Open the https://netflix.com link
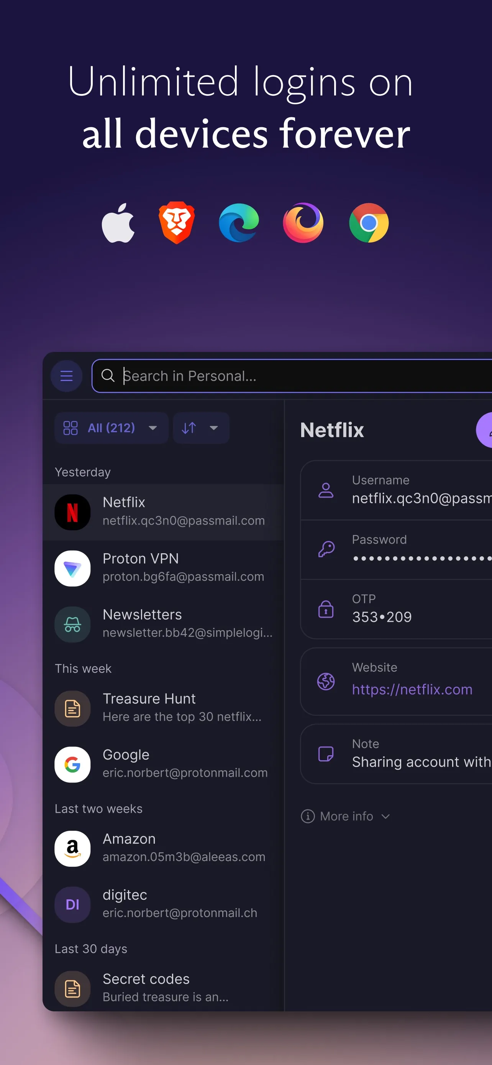Viewport: 492px width, 1065px height. [x=412, y=689]
